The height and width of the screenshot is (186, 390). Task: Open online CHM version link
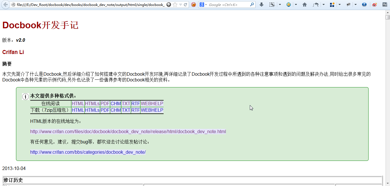[x=116, y=103]
